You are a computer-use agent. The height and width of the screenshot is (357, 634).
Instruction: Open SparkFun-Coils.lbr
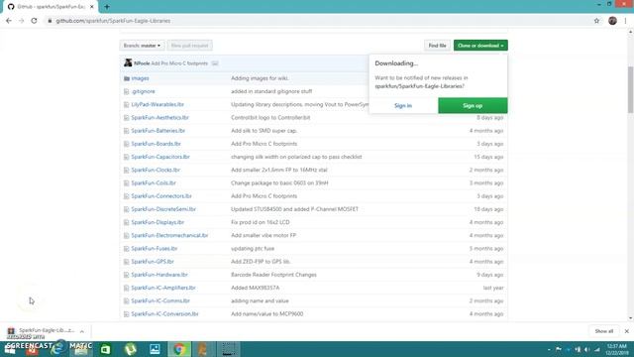pyautogui.click(x=154, y=182)
